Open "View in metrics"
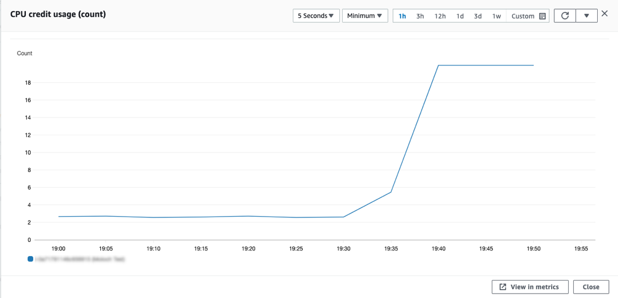 coord(530,287)
